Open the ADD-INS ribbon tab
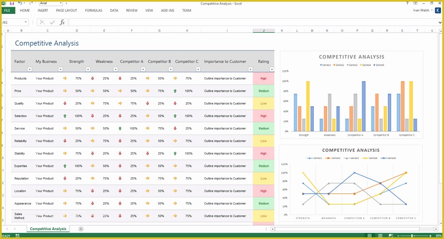Image resolution: width=444 pixels, height=239 pixels. tap(167, 11)
